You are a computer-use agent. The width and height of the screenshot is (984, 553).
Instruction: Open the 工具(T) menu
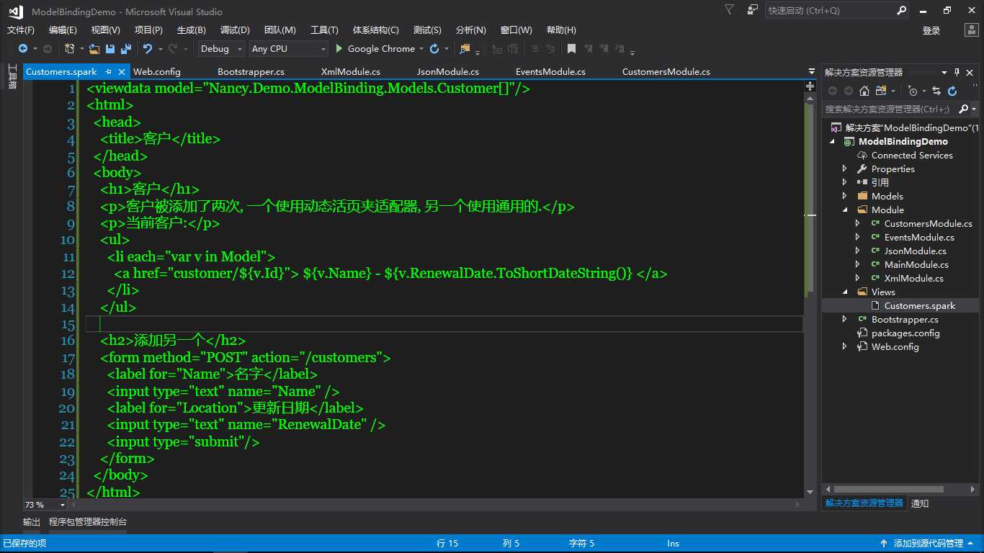324,30
